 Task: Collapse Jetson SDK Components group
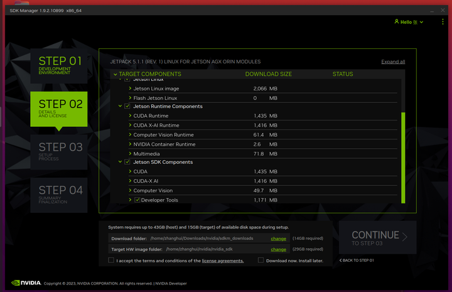120,162
